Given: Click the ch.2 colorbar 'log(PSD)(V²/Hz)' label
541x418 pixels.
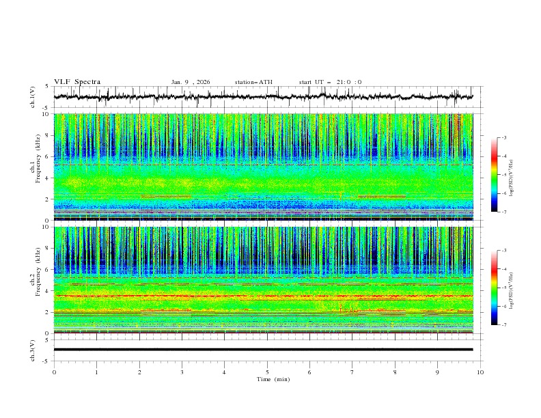Looking at the screenshot, I should pos(512,291).
